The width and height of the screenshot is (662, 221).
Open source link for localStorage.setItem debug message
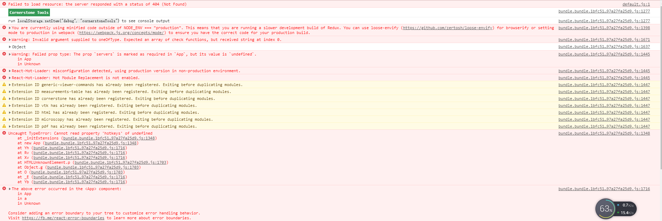[x=604, y=21]
